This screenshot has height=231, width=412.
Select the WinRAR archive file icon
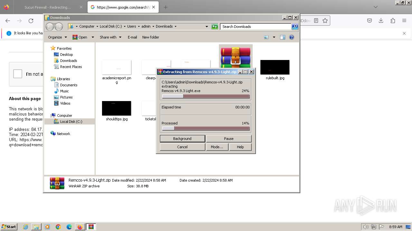pos(236,56)
